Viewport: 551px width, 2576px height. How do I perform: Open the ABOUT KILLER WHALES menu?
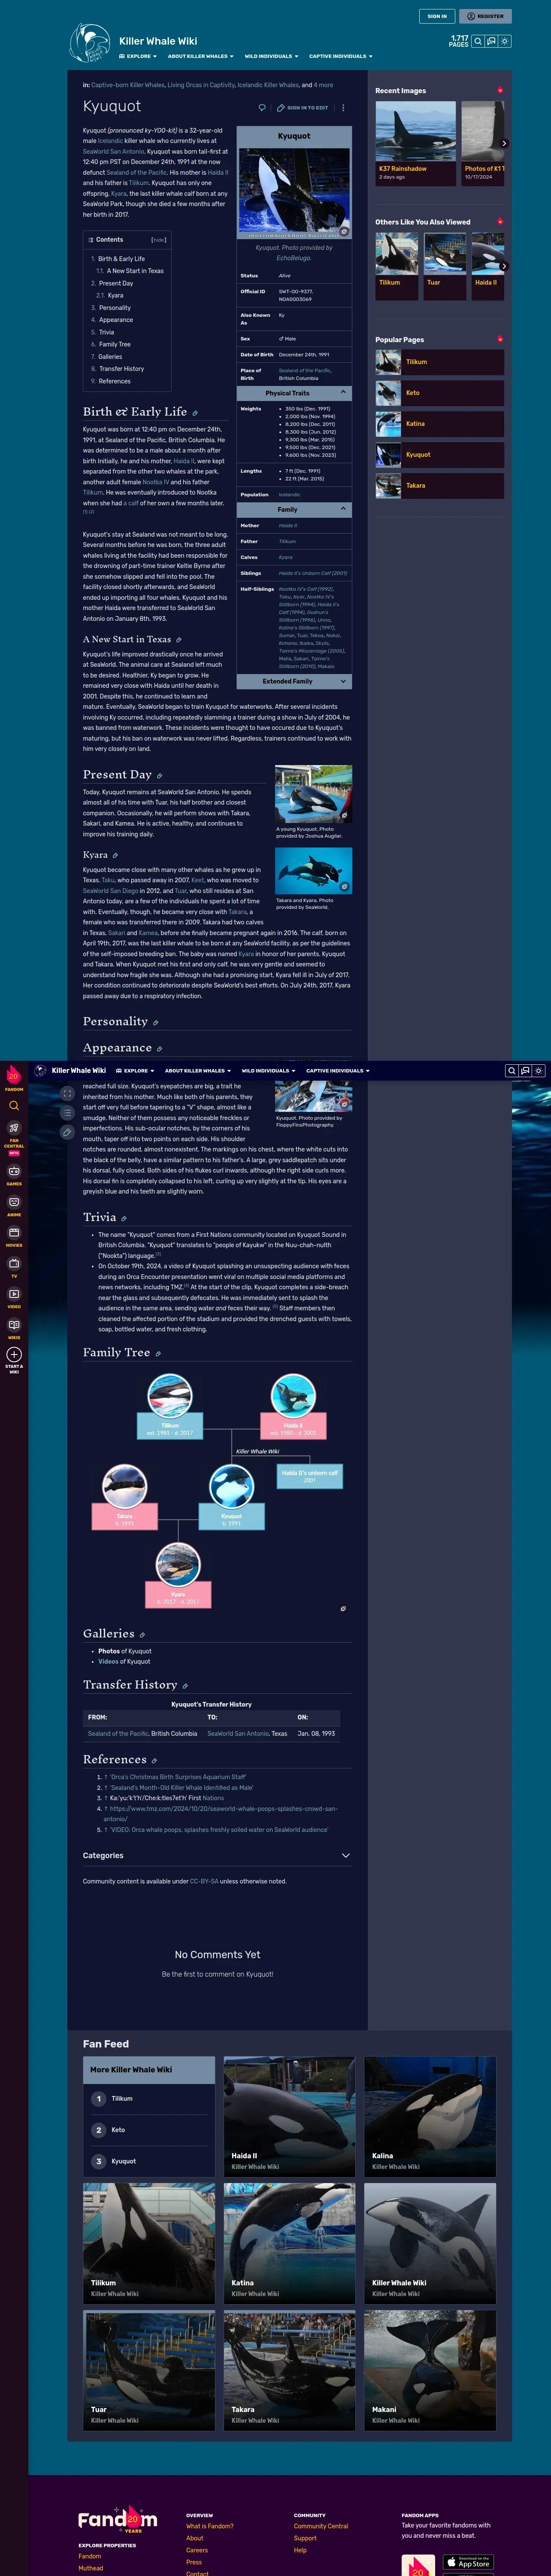[200, 56]
